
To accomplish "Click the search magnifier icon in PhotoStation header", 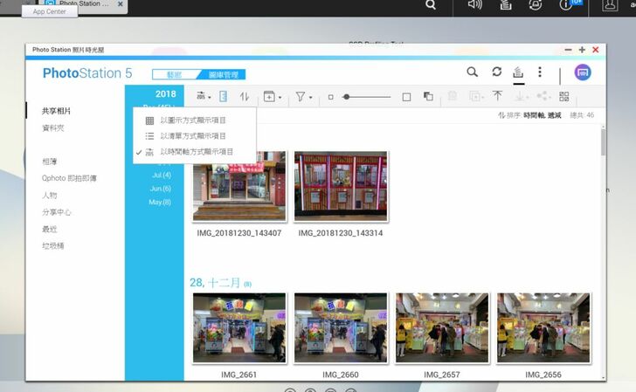I will coord(472,72).
